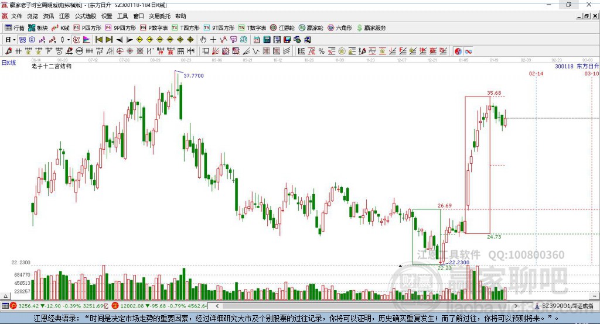Click the 老子十二宫结构 indicator label
The width and height of the screenshot is (600, 324).
52,66
